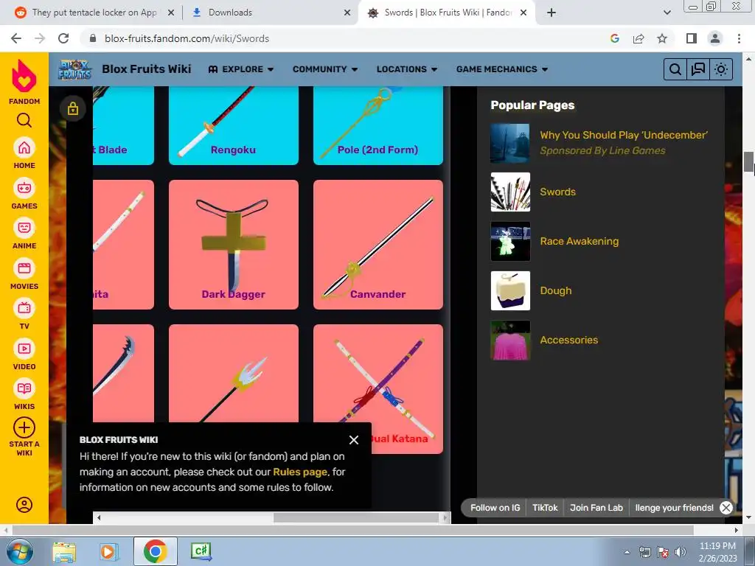Open Race Awakening link
The height and width of the screenshot is (566, 755).
[x=580, y=241]
